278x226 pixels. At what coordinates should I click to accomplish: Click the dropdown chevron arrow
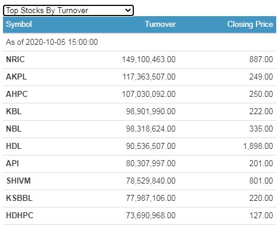pyautogui.click(x=128, y=10)
